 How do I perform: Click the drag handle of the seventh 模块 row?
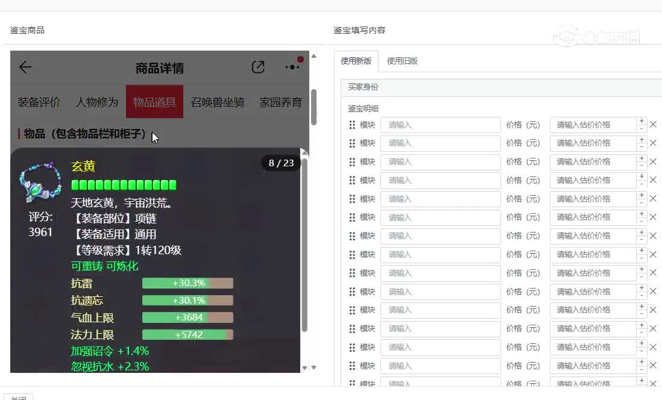pos(352,236)
